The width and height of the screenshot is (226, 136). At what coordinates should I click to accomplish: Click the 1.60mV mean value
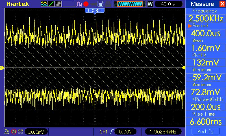(x=206, y=48)
